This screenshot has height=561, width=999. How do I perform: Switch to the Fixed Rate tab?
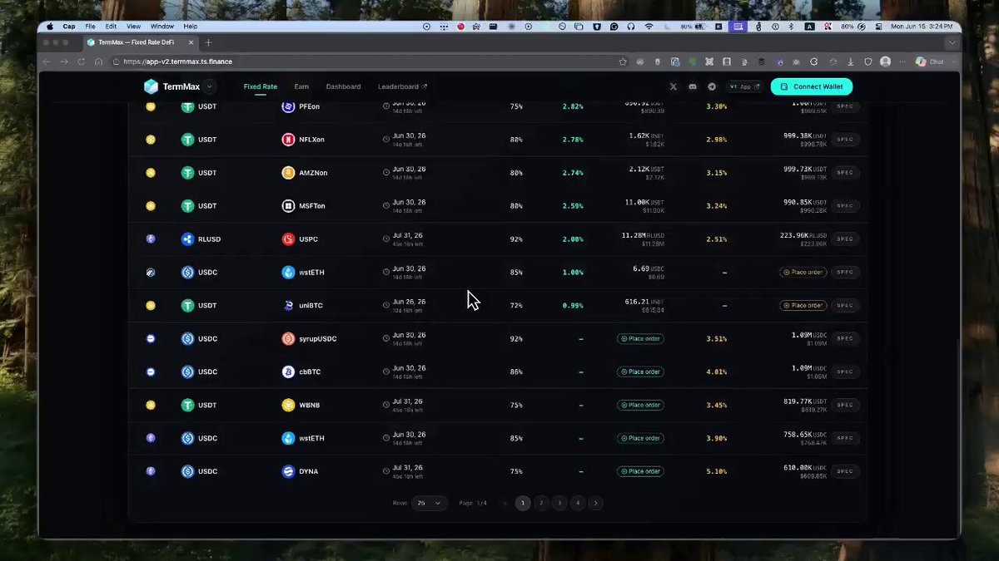point(261,86)
